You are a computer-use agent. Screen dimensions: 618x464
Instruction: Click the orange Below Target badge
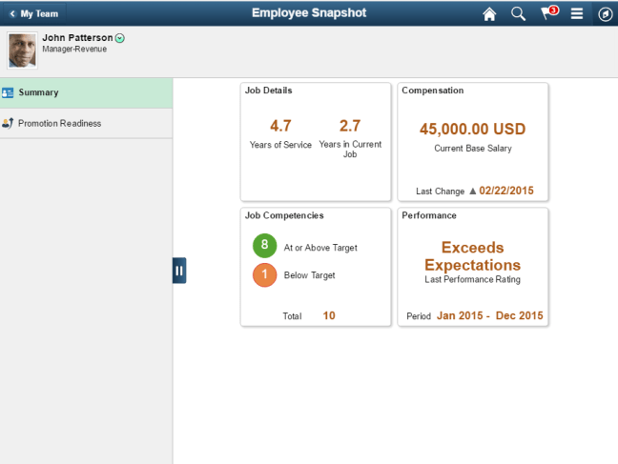point(264,275)
